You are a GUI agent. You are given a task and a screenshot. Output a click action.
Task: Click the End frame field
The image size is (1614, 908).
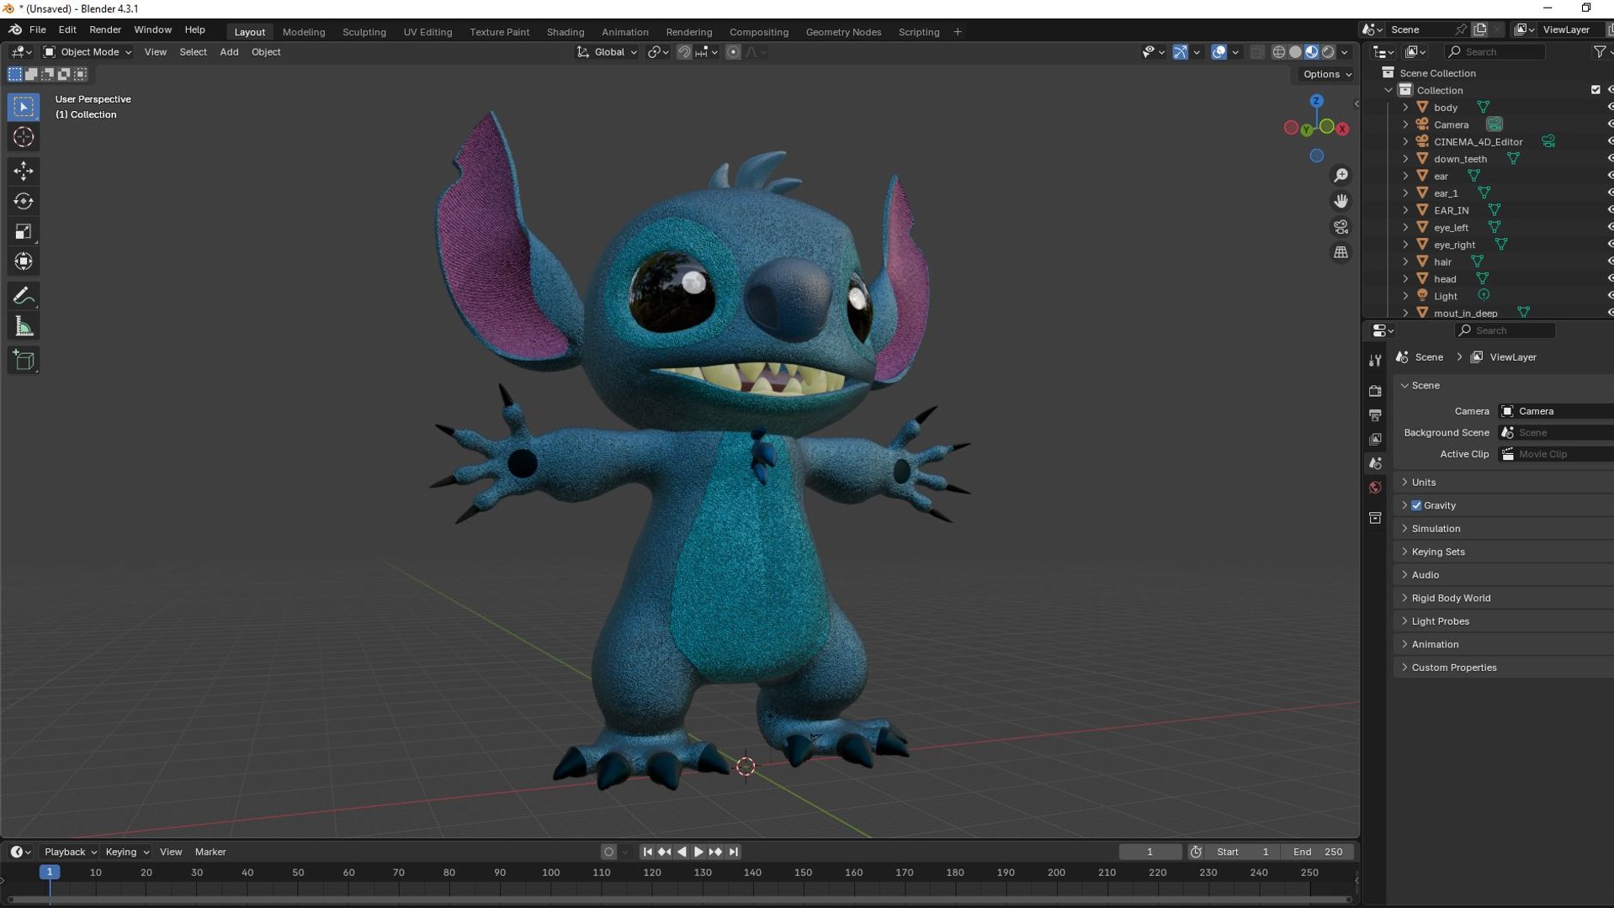1318,852
